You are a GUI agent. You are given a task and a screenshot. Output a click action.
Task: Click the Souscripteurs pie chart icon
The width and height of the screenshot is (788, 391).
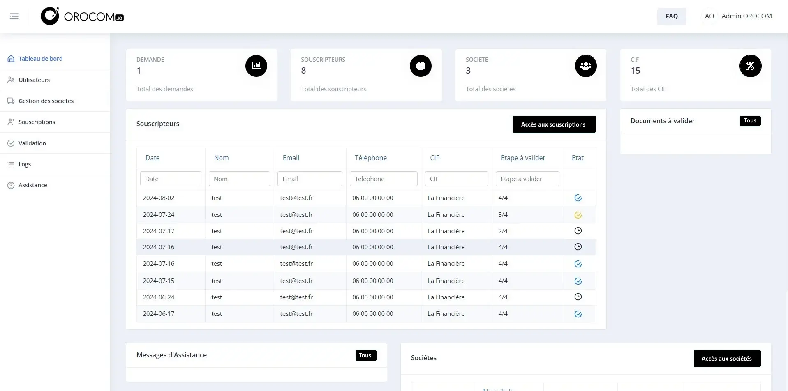pos(421,66)
